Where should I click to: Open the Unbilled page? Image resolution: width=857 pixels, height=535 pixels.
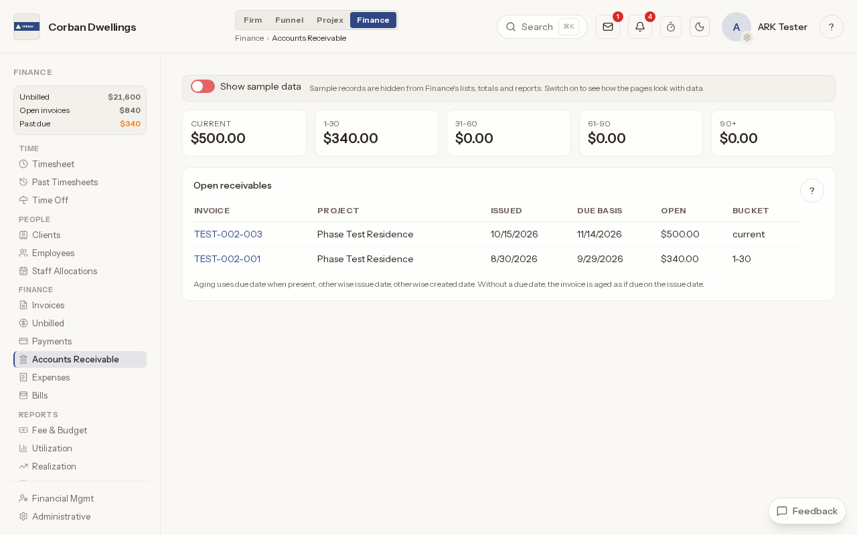80,323
